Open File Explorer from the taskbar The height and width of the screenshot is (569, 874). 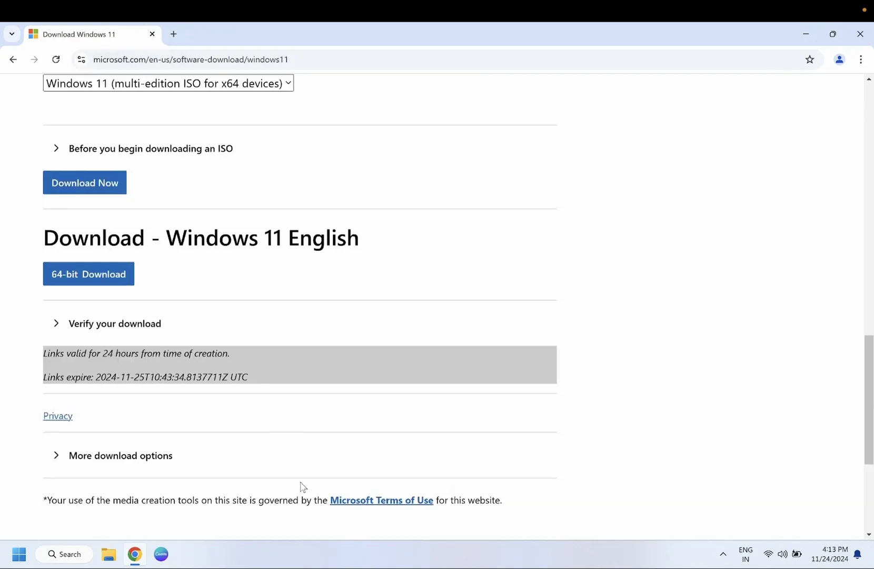[108, 554]
